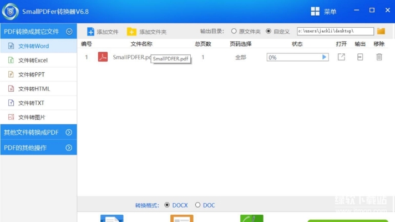Screen dimensions: 395x222
Task: Click the 添加文件夹 button label
Action: (x=153, y=32)
